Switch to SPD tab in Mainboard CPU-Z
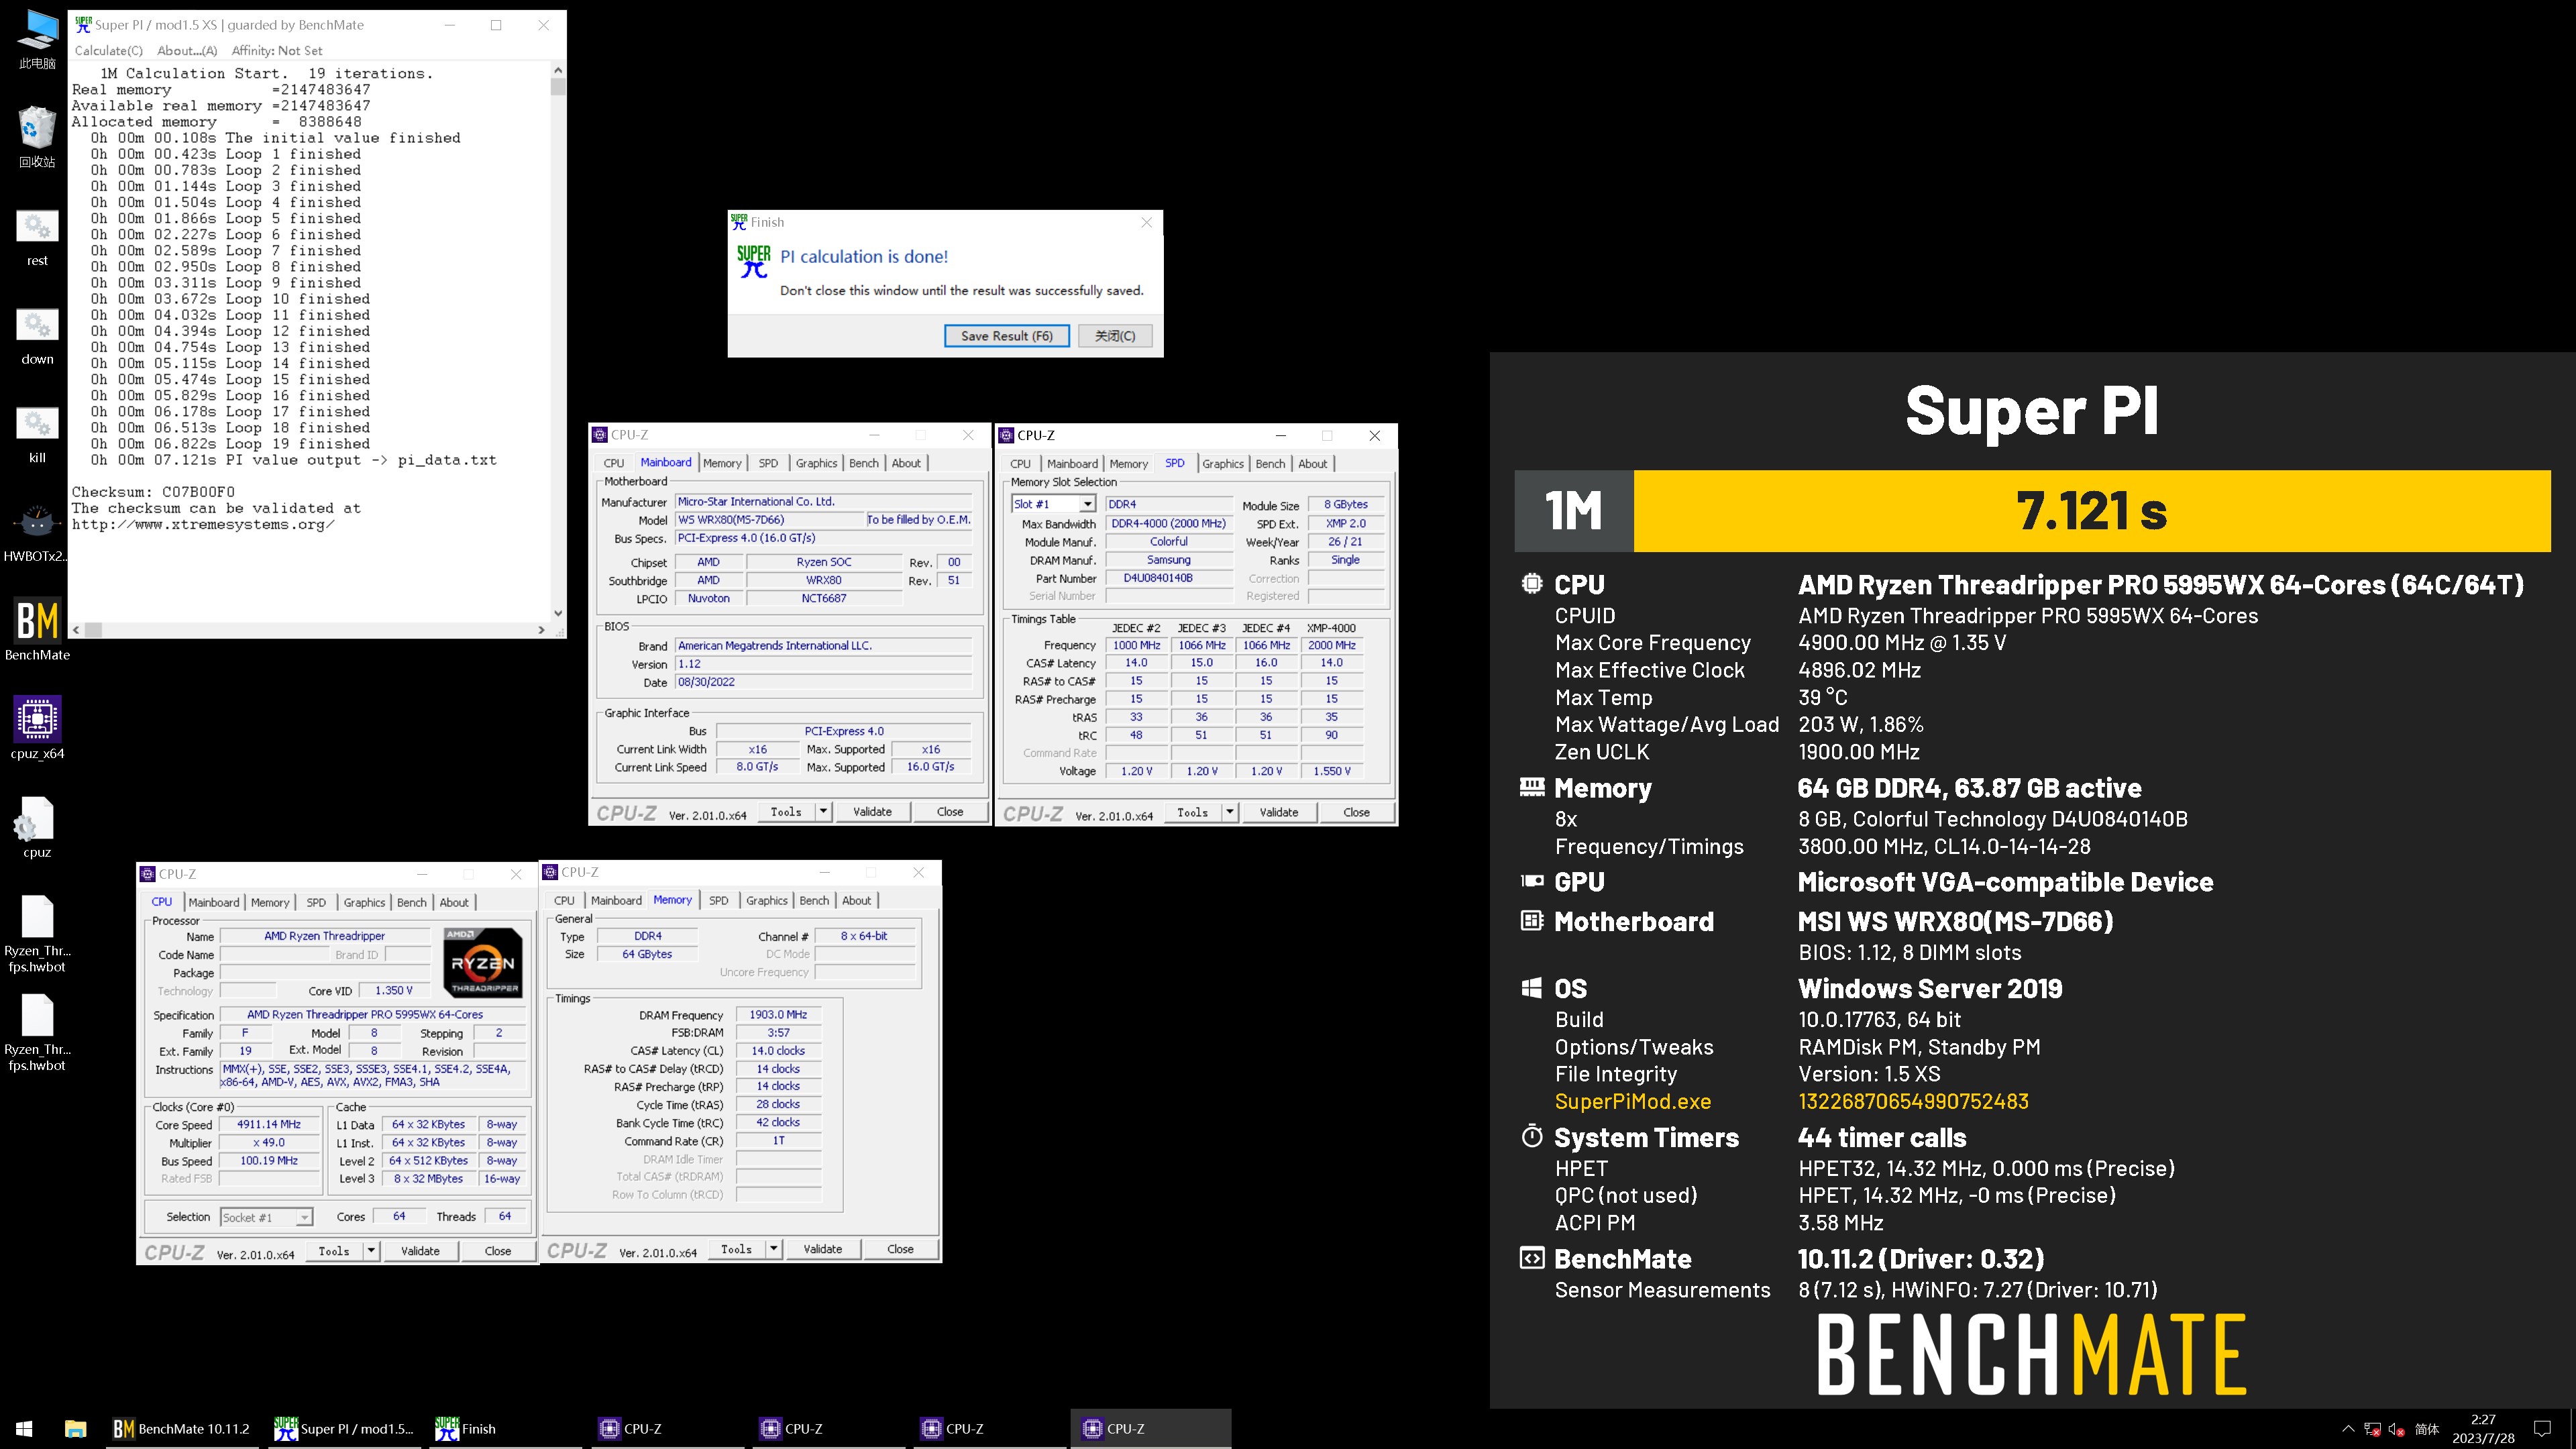Image resolution: width=2576 pixels, height=1449 pixels. 768,463
